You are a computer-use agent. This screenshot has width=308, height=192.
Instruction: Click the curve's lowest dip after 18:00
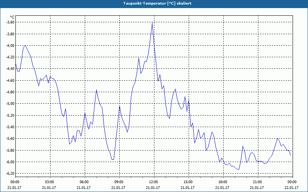(238, 169)
